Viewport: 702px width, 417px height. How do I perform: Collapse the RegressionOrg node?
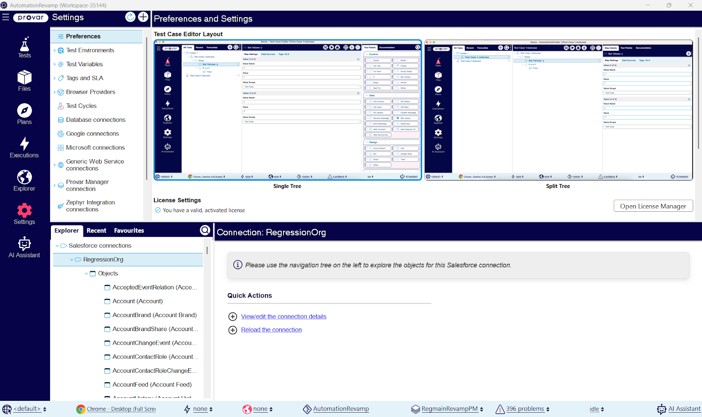tap(72, 260)
